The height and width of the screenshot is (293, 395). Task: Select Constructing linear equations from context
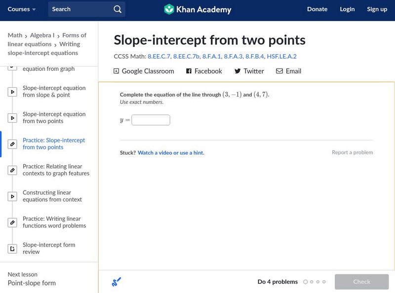click(x=52, y=196)
